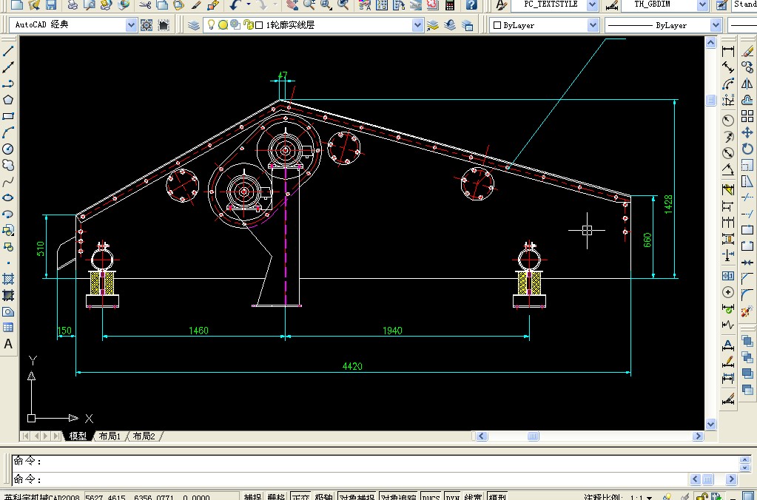Select the Erase tool in modify toolbar
Viewport: 757px width, 500px height.
(747, 51)
